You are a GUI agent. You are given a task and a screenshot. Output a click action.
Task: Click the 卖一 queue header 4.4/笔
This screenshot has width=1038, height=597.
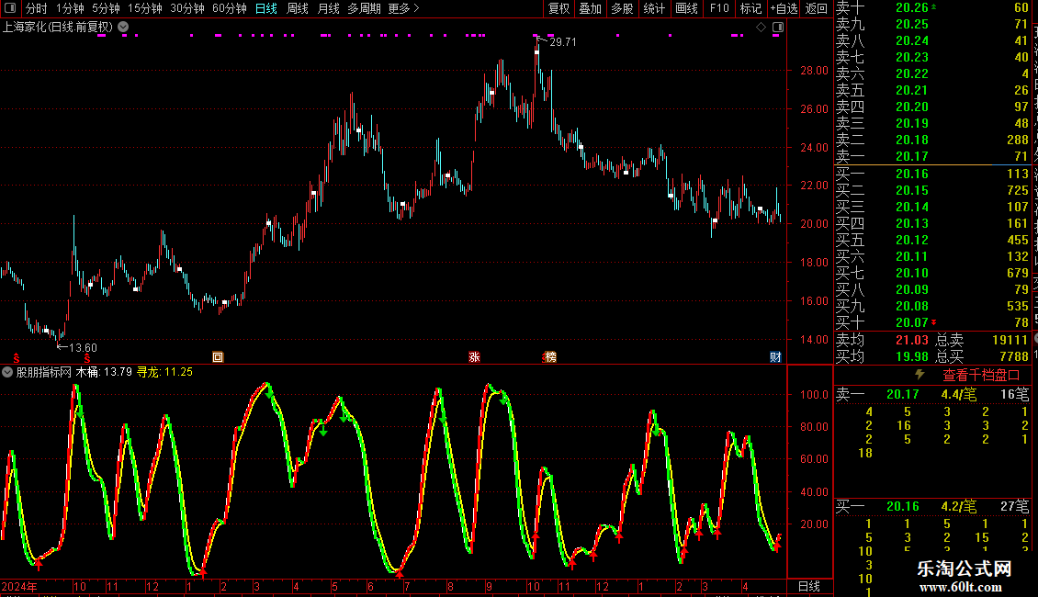pyautogui.click(x=959, y=394)
